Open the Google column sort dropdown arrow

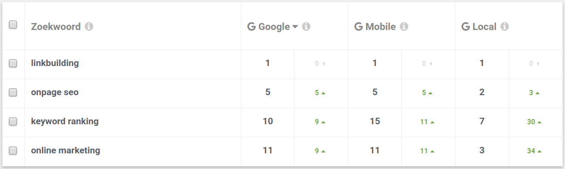click(295, 27)
